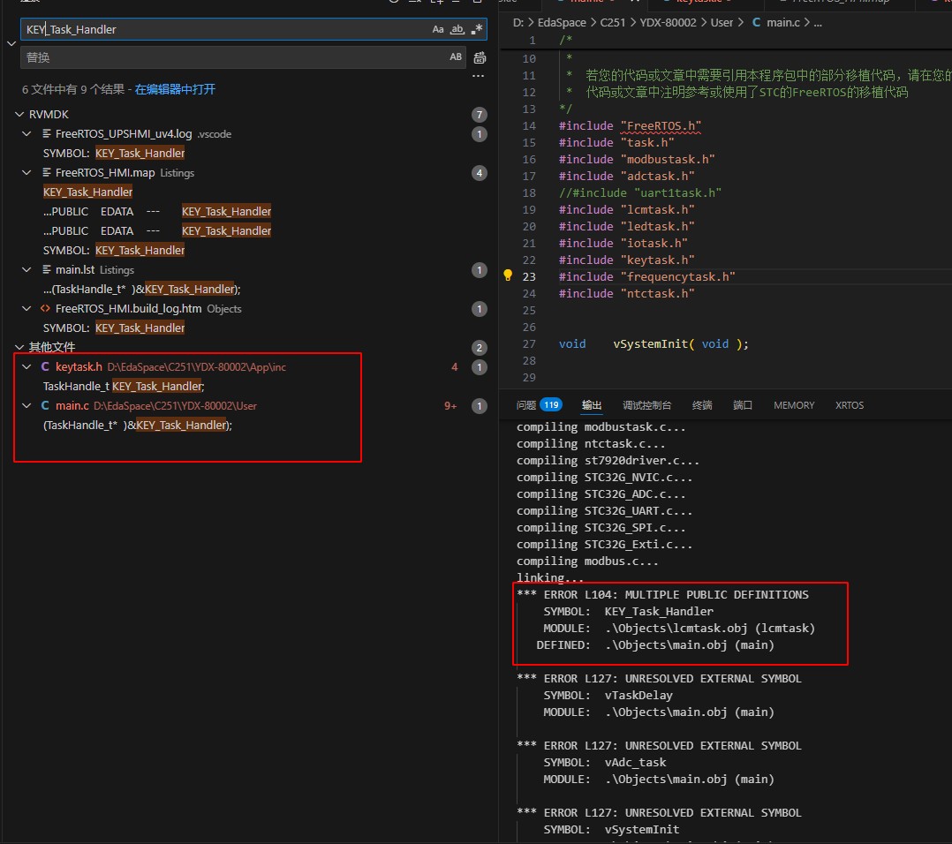Click the FreeRTOS_HMI.map file name
This screenshot has width=952, height=844.
coord(105,172)
